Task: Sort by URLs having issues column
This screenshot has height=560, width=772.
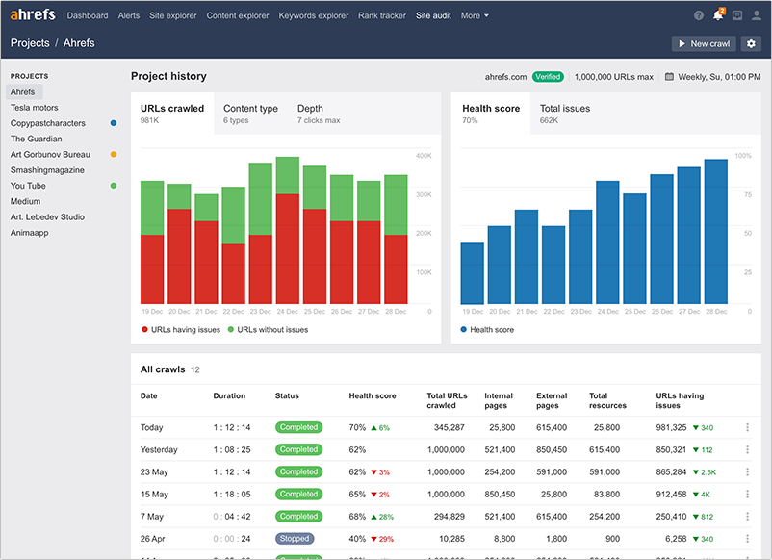Action: [680, 400]
